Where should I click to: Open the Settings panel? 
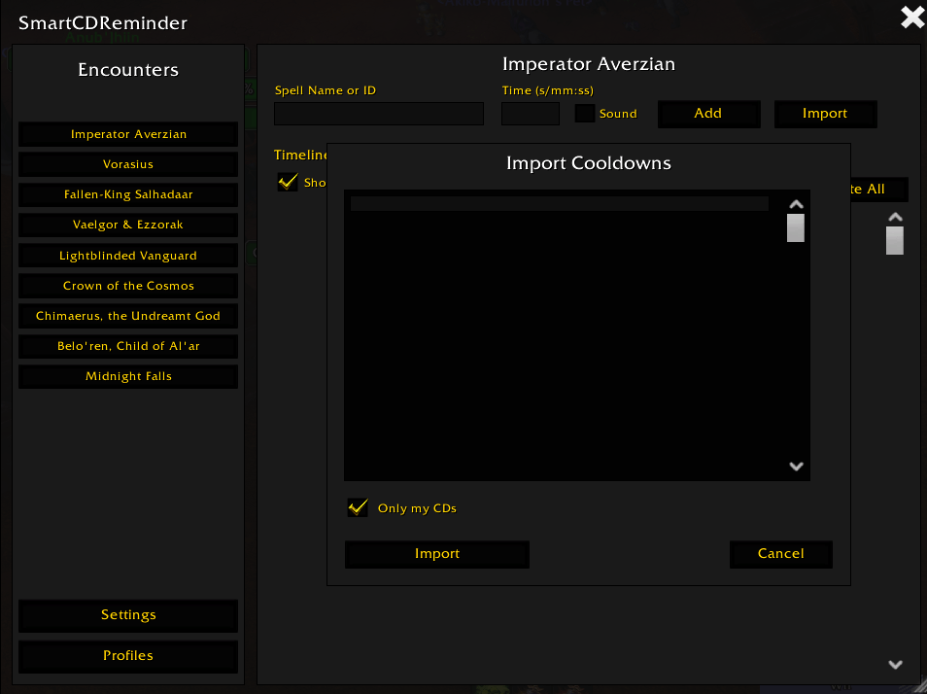128,615
